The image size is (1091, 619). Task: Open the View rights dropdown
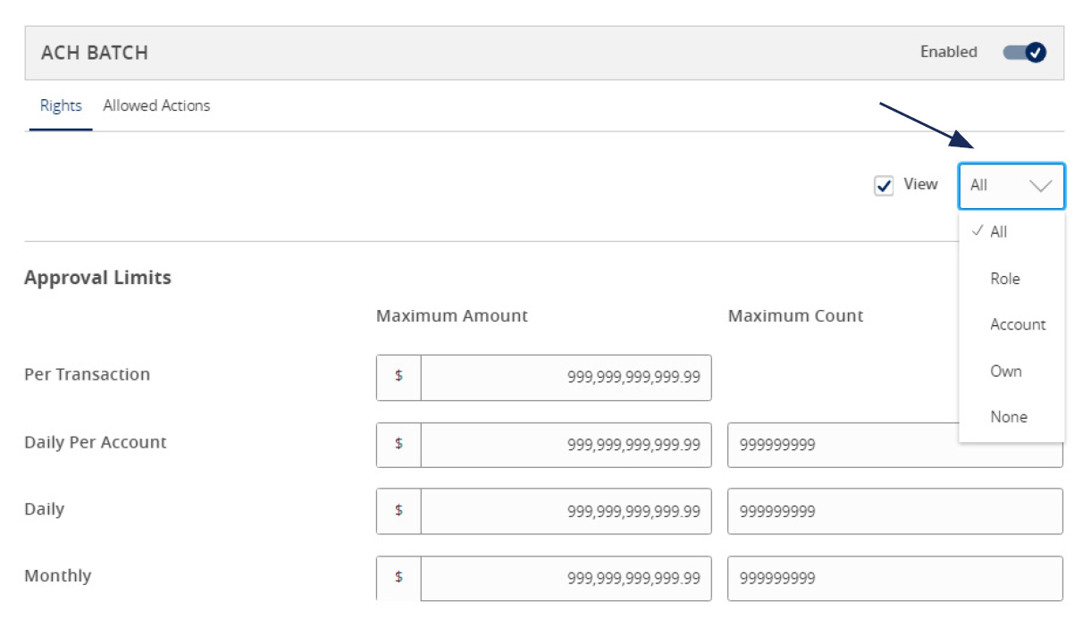click(x=1011, y=185)
